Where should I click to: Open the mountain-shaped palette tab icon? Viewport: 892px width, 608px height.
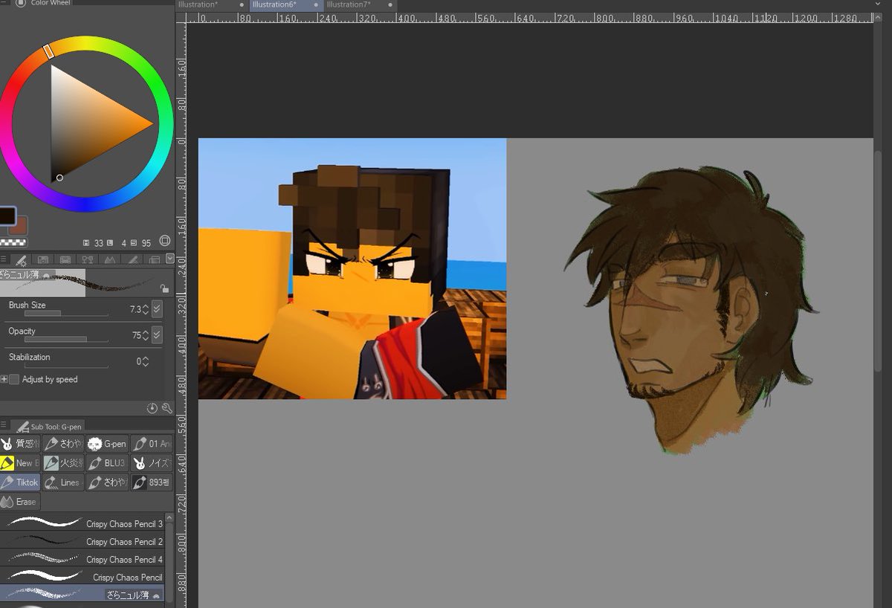coord(110,260)
